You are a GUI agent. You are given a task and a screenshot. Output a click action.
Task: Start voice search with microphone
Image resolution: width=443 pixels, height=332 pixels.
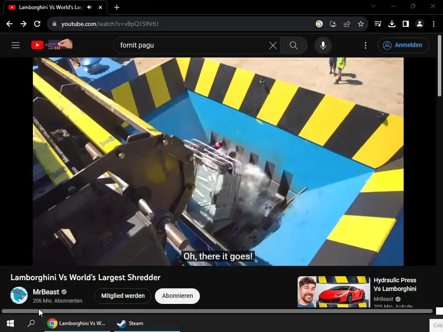[x=323, y=45]
